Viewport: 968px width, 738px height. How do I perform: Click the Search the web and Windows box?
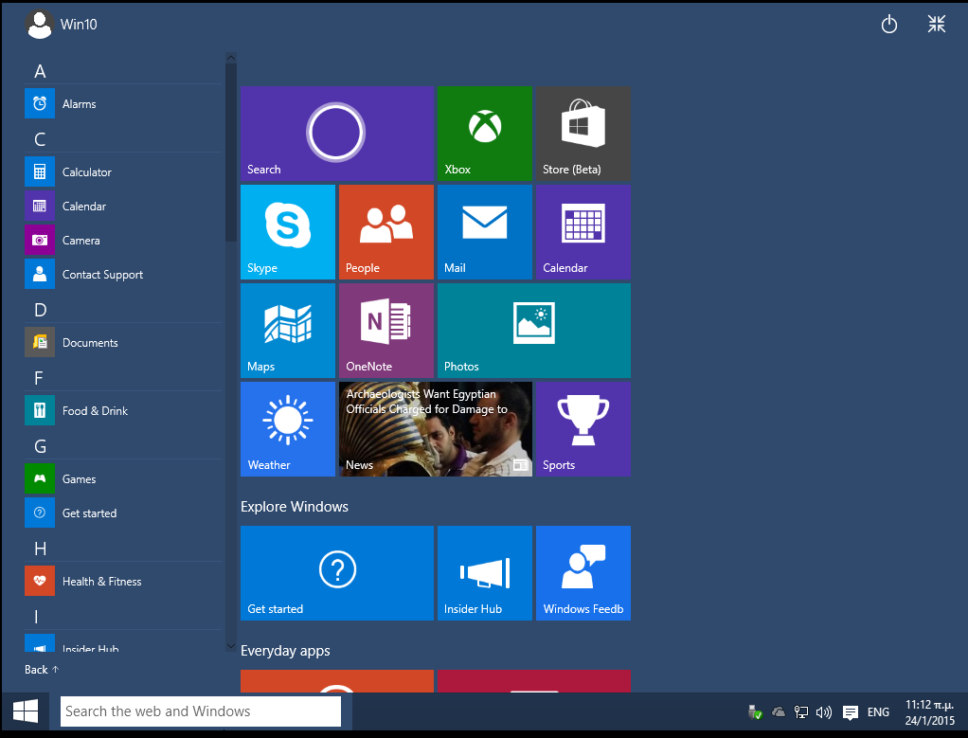201,711
